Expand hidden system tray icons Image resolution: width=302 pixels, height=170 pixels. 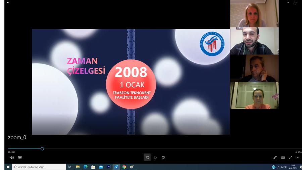point(278,167)
